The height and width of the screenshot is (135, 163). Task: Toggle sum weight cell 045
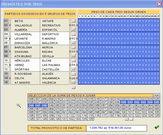[156, 102]
